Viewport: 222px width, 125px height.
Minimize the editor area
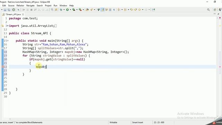click(215, 14)
